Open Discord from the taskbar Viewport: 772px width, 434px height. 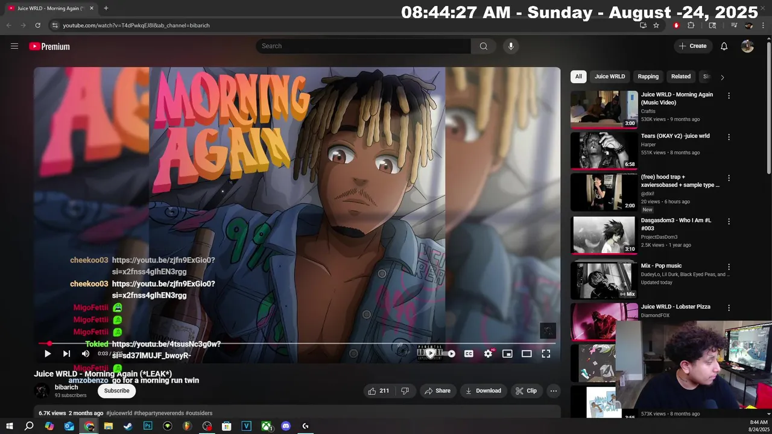click(286, 426)
